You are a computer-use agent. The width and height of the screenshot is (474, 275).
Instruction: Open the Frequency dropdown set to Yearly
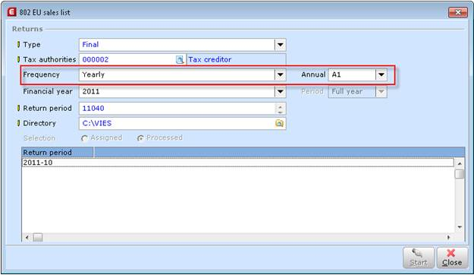click(x=280, y=74)
